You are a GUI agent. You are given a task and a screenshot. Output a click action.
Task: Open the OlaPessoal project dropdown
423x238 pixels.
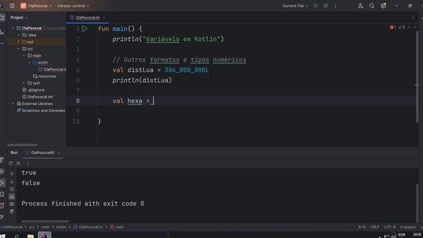click(36, 6)
